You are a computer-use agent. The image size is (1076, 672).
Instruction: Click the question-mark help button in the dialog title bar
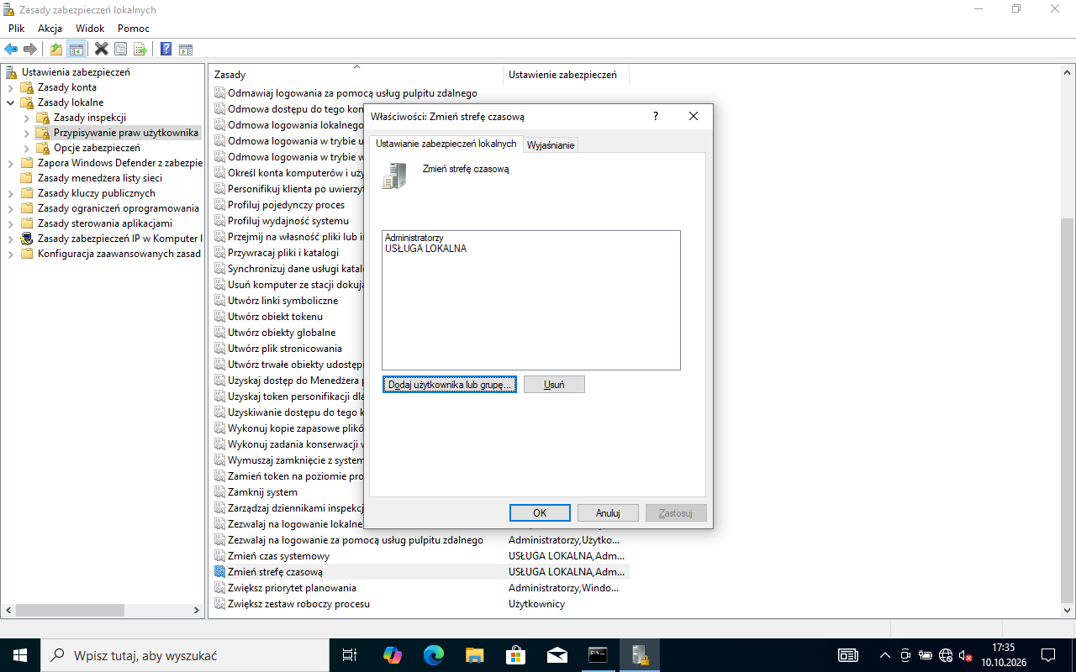tap(656, 116)
